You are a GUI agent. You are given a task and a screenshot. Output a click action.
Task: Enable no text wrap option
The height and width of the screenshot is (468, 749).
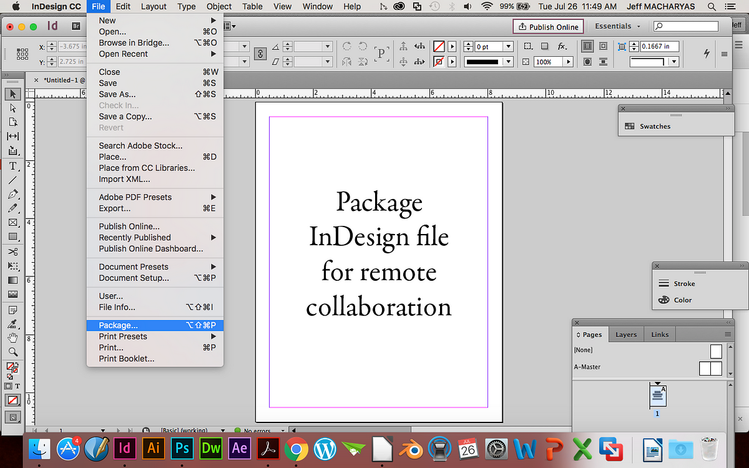click(x=587, y=46)
